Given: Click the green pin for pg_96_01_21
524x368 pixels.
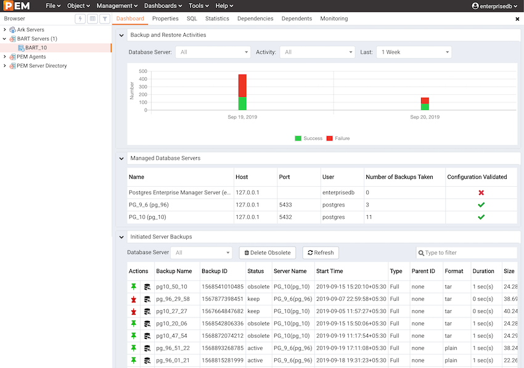Looking at the screenshot, I should click(134, 361).
